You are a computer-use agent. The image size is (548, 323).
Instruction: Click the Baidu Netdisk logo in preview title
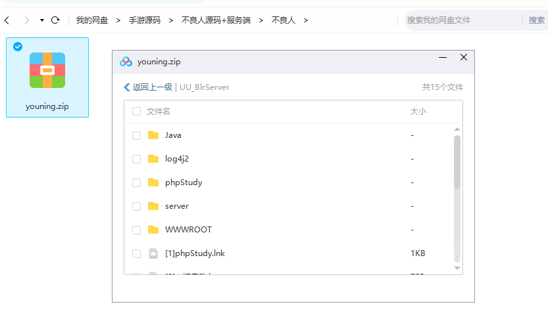126,62
